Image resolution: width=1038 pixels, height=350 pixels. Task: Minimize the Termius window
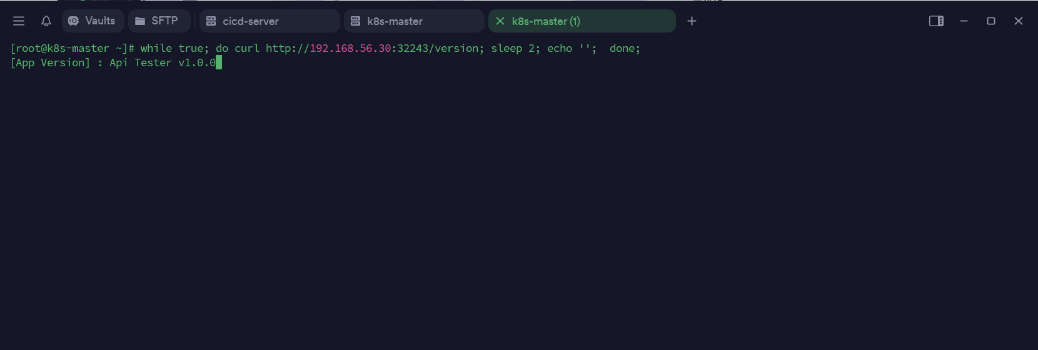[x=964, y=21]
